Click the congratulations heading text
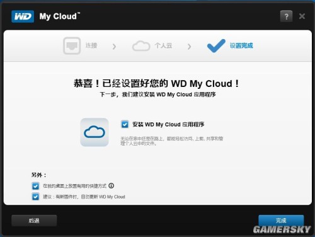The width and height of the screenshot is (315, 237). [x=156, y=83]
